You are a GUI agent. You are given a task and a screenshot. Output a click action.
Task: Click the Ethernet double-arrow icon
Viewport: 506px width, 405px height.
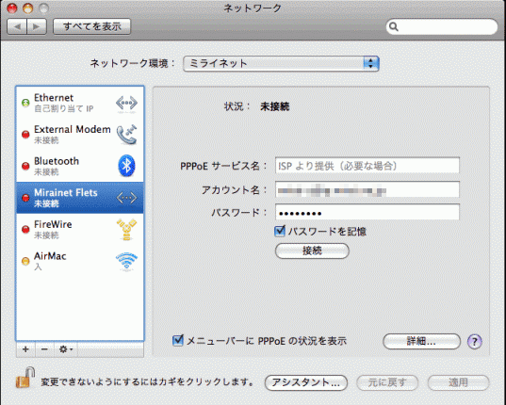(126, 104)
